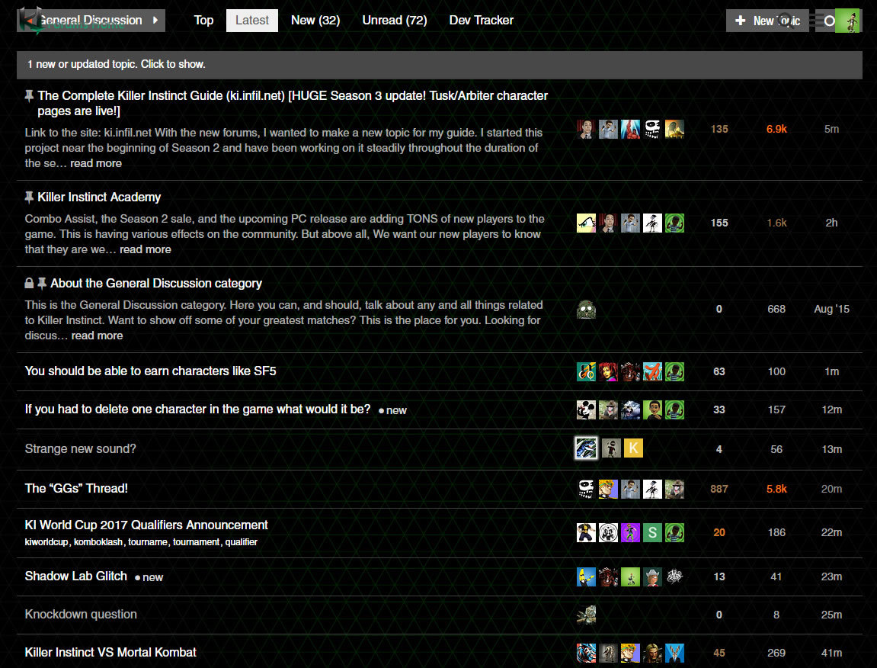The image size is (877, 668).
Task: Select the Latest tab
Action: point(251,21)
